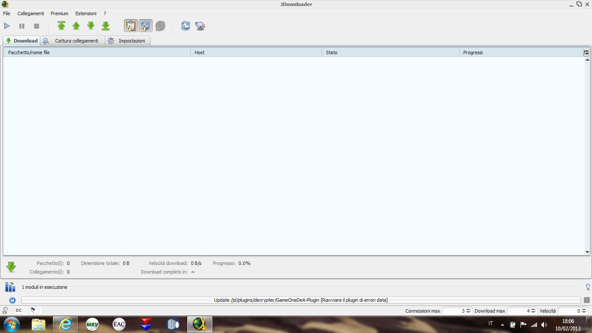The image size is (592, 333).
Task: Open the camera app in taskbar
Action: click(173, 324)
